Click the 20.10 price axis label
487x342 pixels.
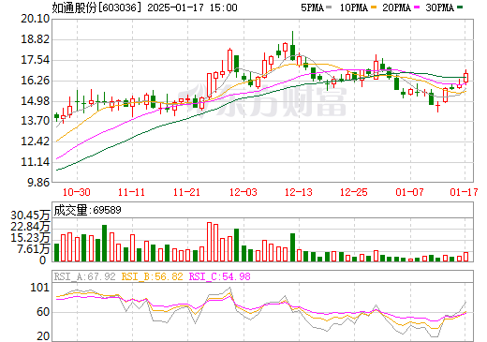(36, 19)
